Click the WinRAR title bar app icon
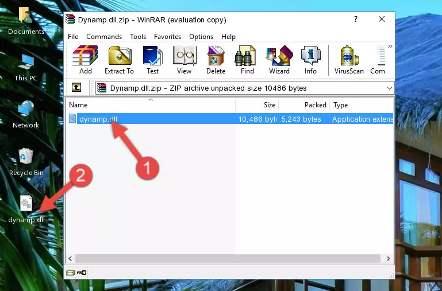This screenshot has width=442, height=291. (70, 19)
